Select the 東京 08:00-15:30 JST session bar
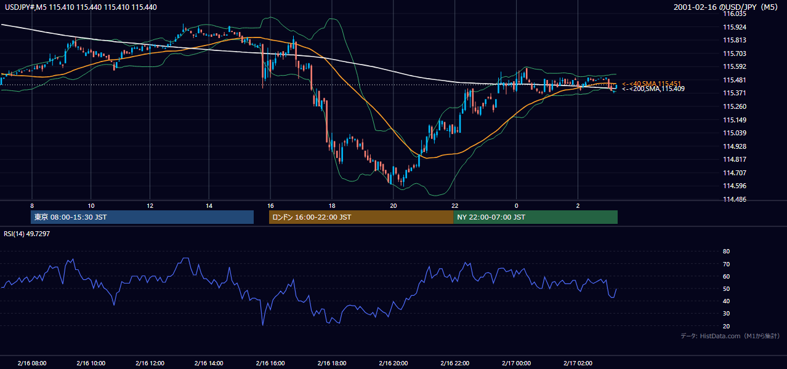Viewport: 787px width, 369px height. point(142,217)
